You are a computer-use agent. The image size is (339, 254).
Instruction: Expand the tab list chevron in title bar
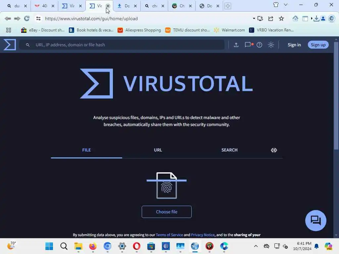[286, 5]
